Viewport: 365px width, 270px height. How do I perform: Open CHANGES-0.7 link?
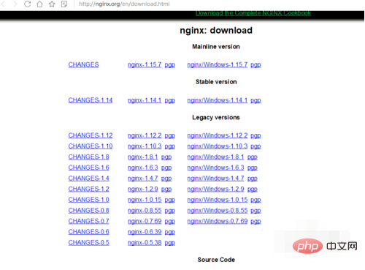tap(88, 221)
